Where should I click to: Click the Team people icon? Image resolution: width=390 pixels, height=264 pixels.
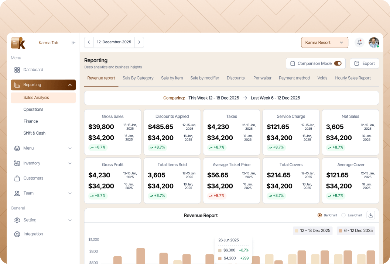pyautogui.click(x=17, y=193)
